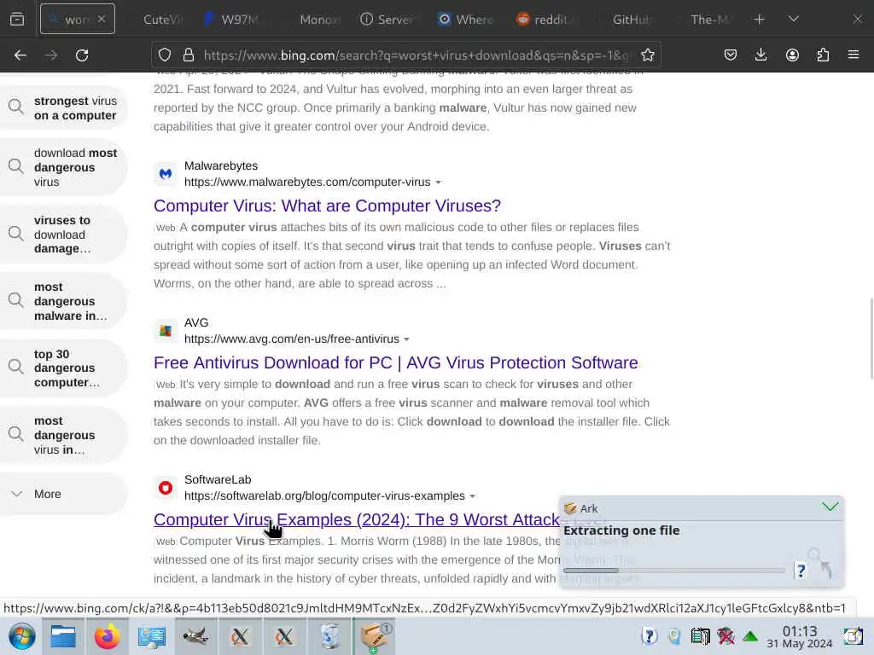This screenshot has width=874, height=655.
Task: Expand hidden system tray icons arrow
Action: tap(750, 636)
